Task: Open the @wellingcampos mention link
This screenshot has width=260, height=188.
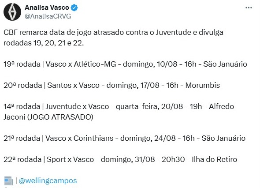Action: click(48, 180)
